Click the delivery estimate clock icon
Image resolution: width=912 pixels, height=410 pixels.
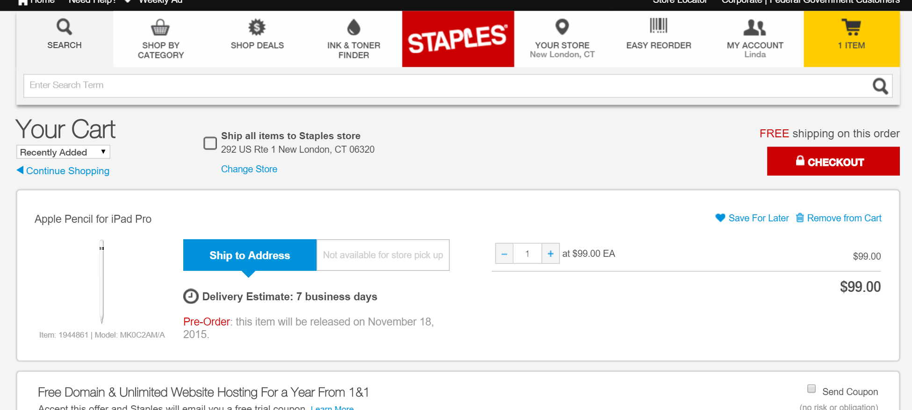point(191,296)
